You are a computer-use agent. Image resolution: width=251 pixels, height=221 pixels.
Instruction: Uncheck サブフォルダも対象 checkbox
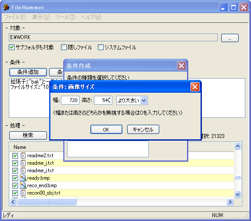click(12, 47)
